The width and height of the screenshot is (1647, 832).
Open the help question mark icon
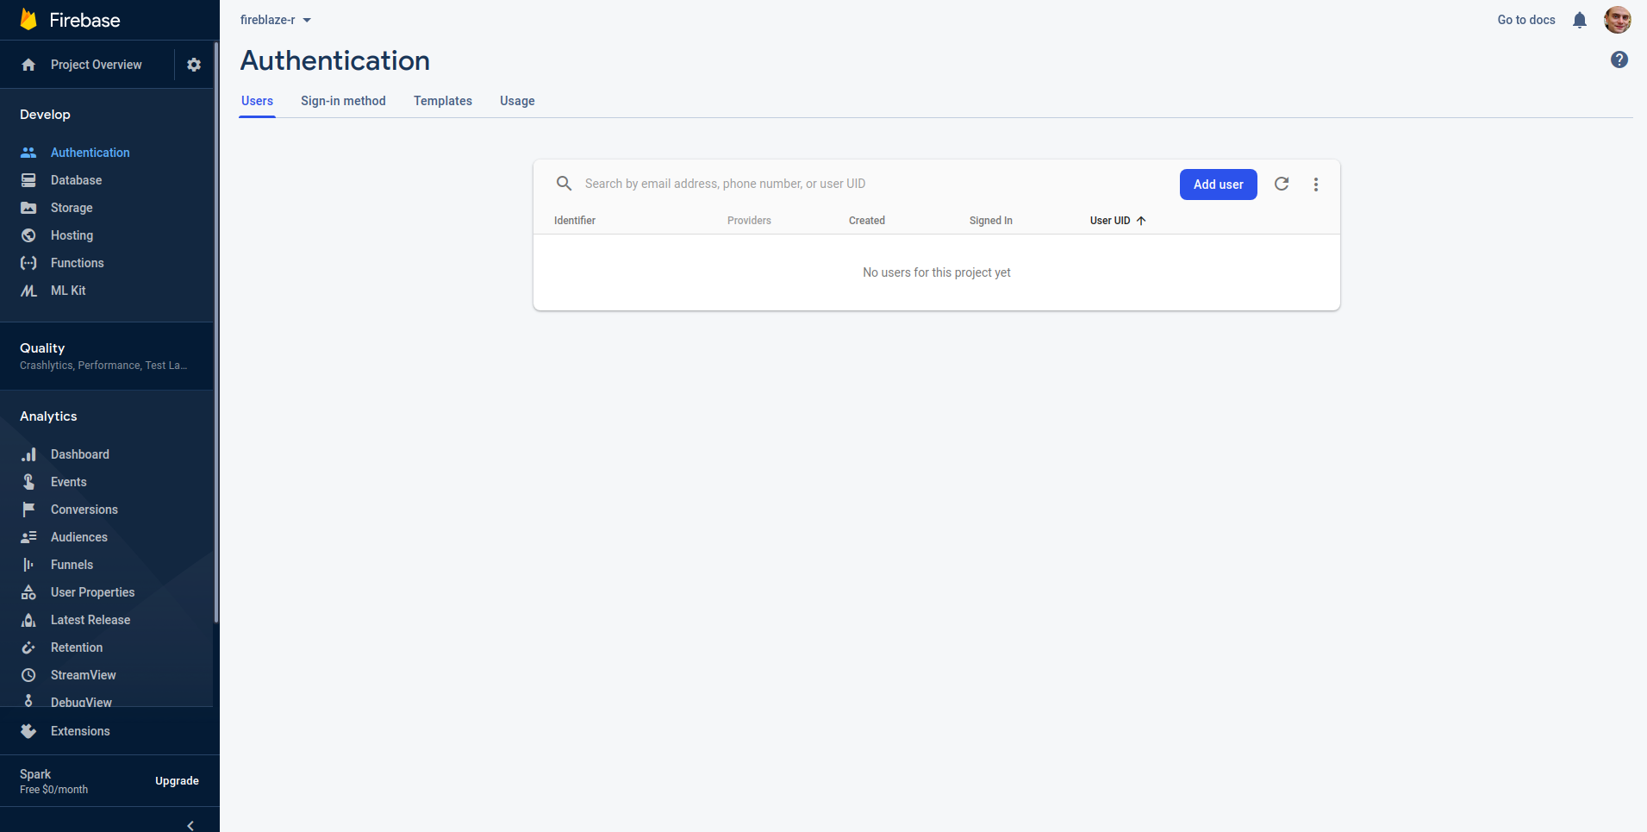(x=1619, y=59)
